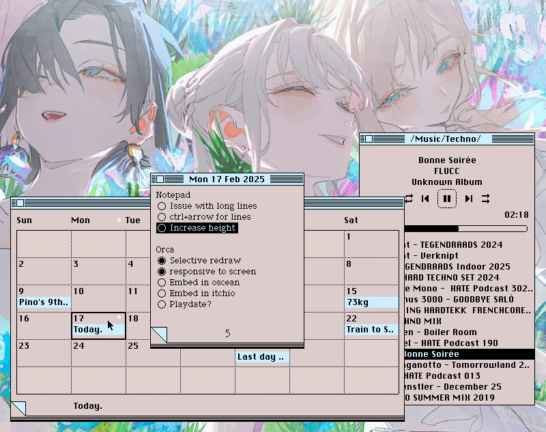Screen dimensions: 546x432
Task: Pause playback in the music player
Action: coord(447,199)
